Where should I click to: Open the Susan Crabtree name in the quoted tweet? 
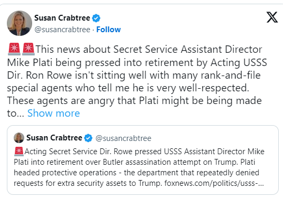click(x=54, y=138)
